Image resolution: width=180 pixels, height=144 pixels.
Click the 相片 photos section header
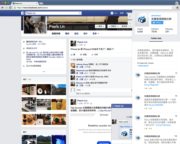pos(25,79)
